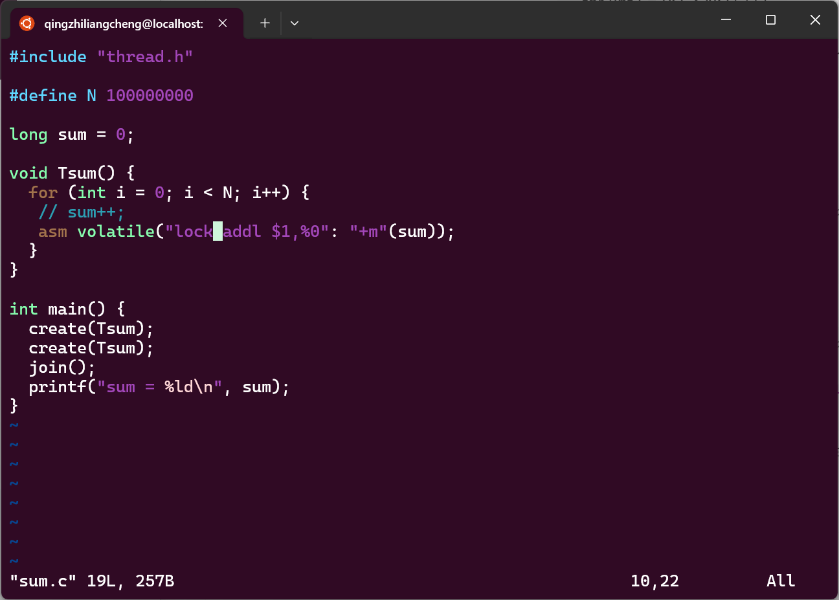
Task: Click the printf function call
Action: pyautogui.click(x=58, y=387)
